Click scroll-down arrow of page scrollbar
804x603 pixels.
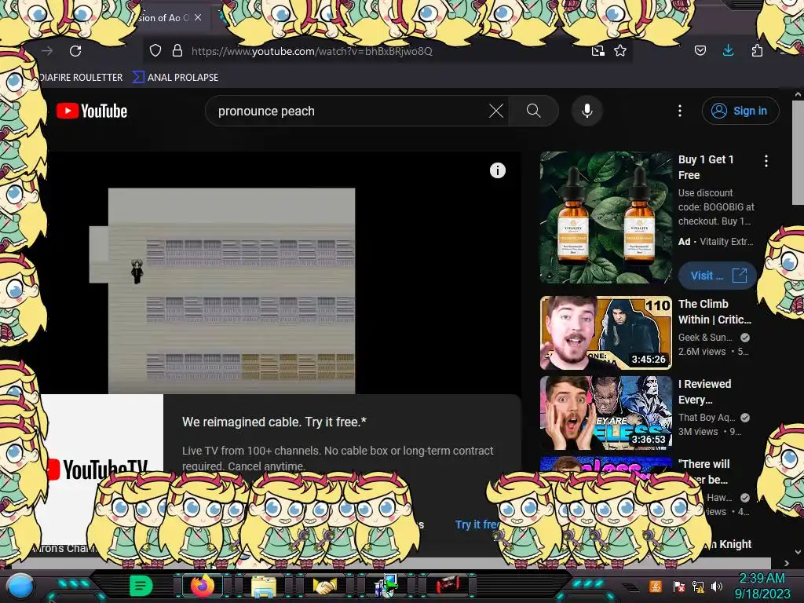click(x=798, y=552)
